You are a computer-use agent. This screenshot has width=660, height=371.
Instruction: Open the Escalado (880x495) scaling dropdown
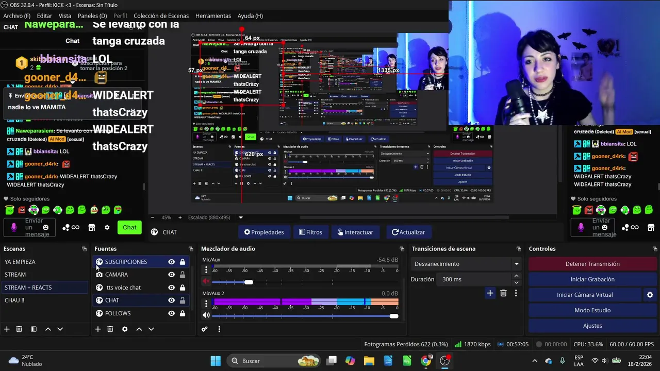click(x=215, y=217)
